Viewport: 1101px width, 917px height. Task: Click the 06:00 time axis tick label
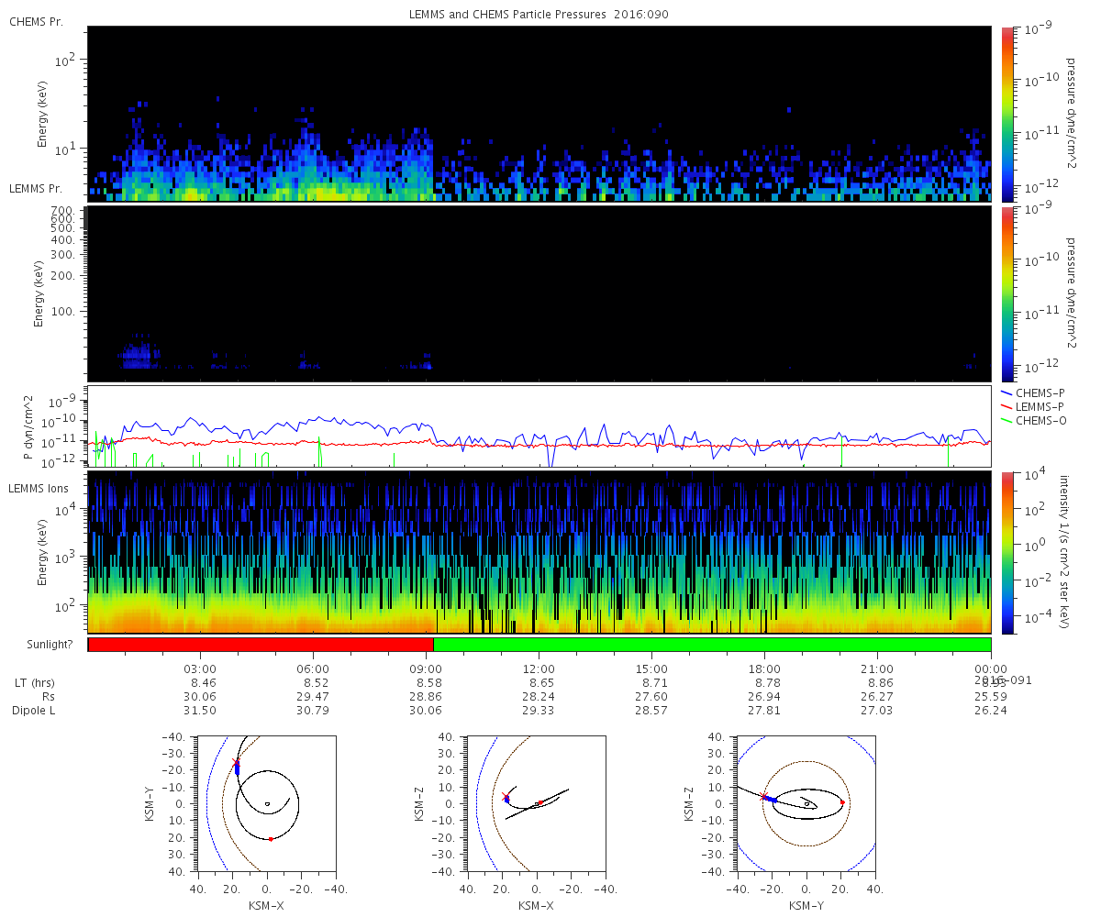pos(313,669)
